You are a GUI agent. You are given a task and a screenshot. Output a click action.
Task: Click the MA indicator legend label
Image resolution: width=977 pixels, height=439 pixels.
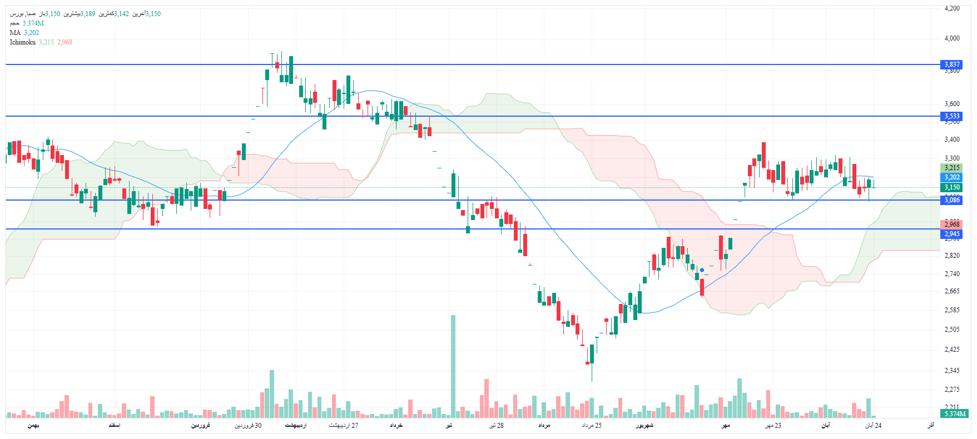(15, 33)
